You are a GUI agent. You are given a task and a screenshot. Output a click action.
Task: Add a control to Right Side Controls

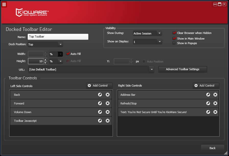coord(206,86)
